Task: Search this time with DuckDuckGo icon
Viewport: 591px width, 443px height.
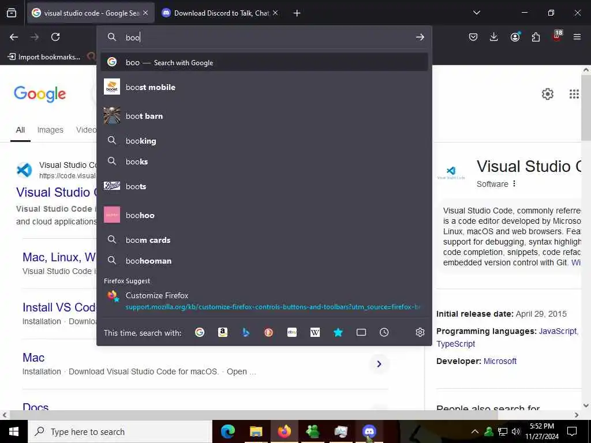Action: click(269, 332)
